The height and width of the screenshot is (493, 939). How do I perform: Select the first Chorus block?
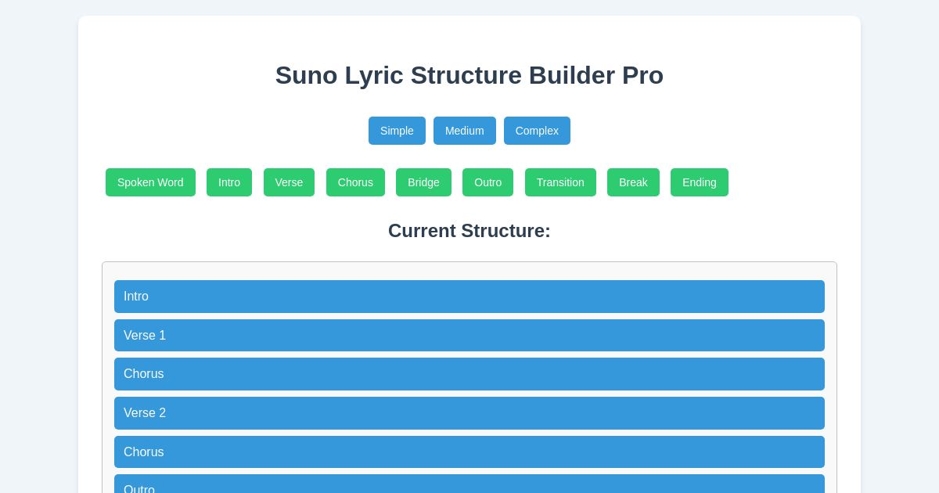pyautogui.click(x=469, y=374)
